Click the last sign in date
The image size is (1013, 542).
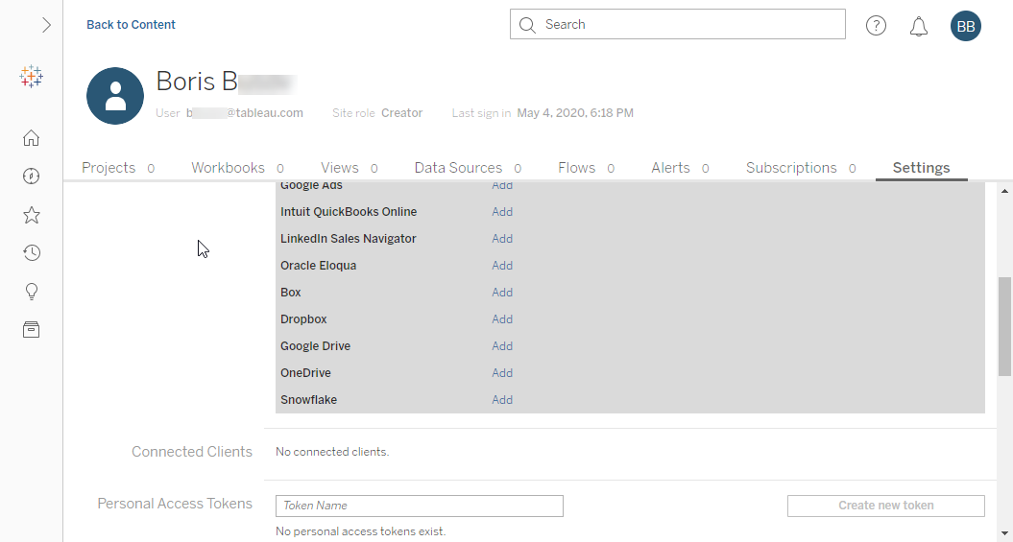pos(575,113)
